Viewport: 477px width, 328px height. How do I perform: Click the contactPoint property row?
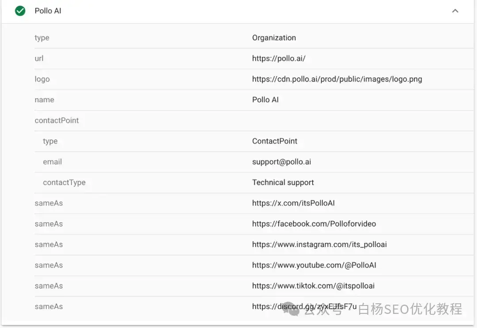[x=254, y=120]
